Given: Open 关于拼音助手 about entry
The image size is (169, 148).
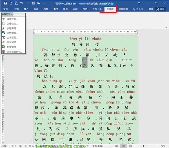Looking at the screenshot, I should tap(14, 51).
